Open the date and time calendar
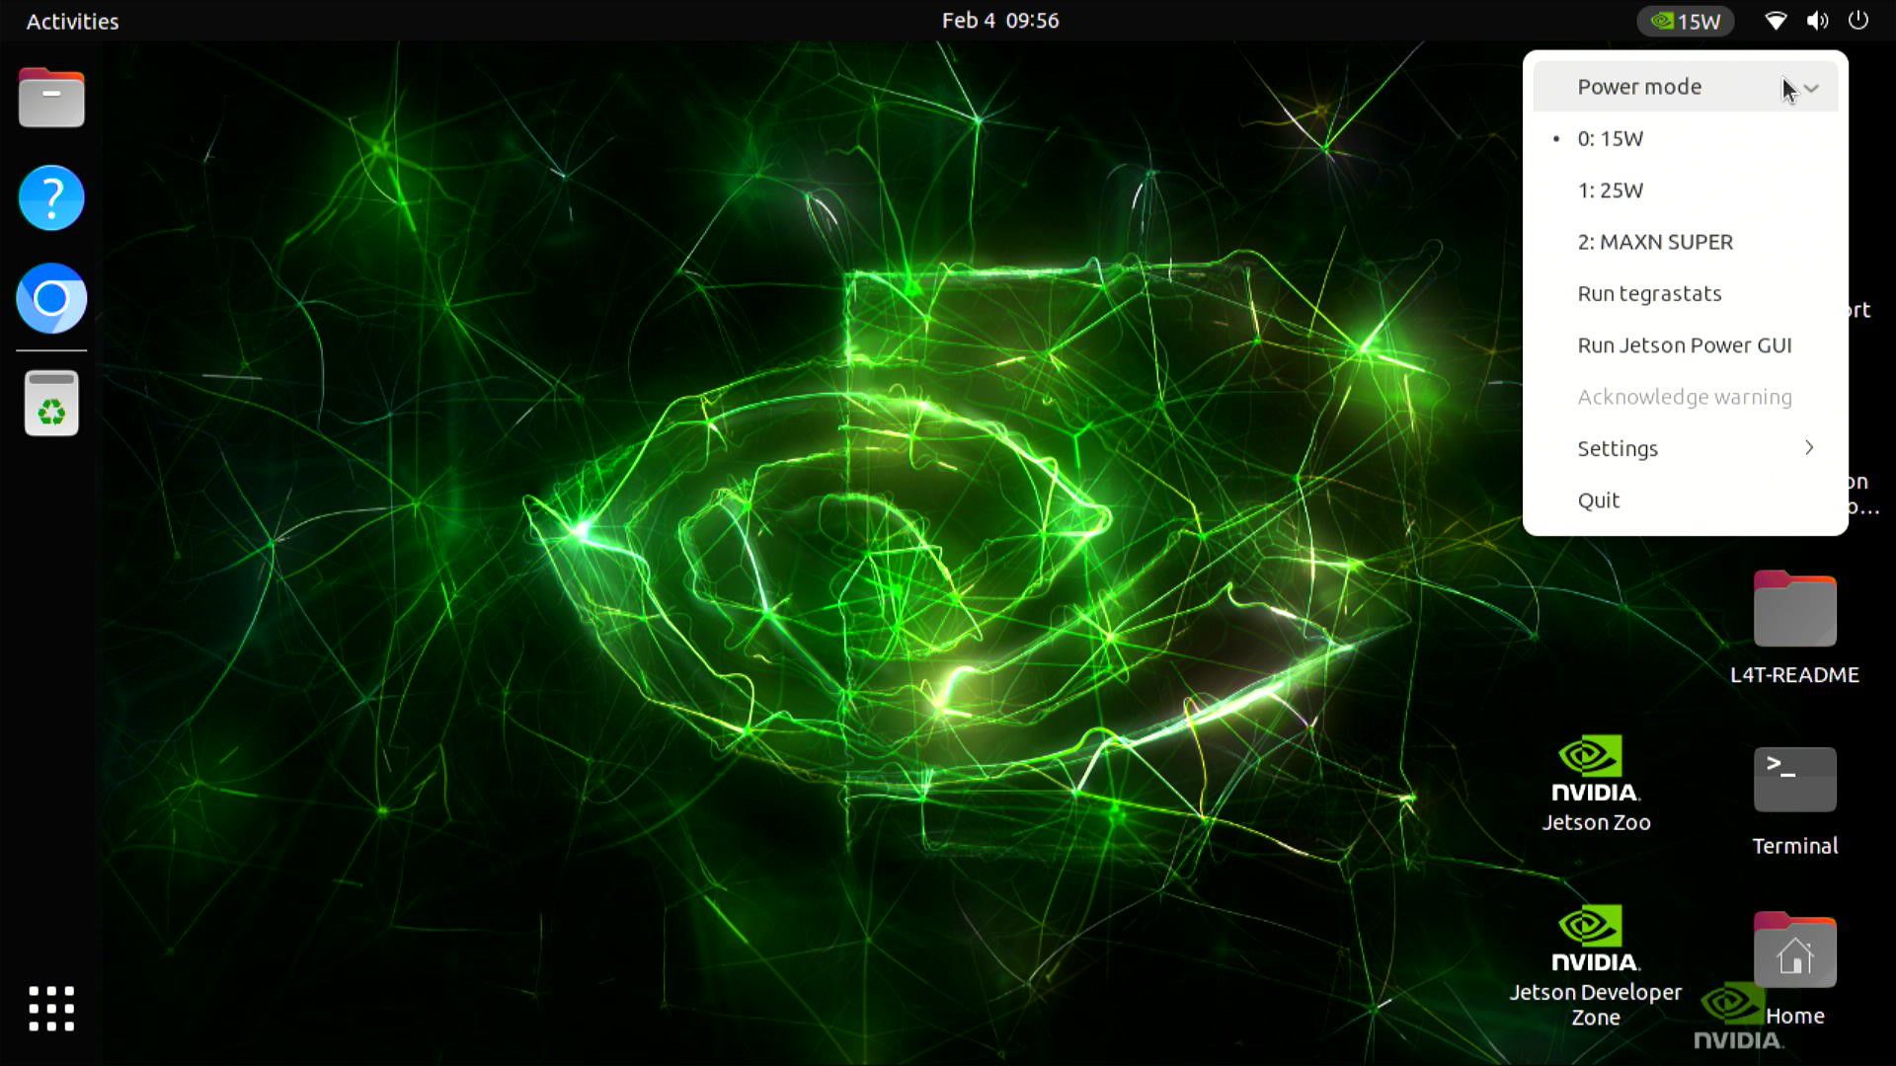Image resolution: width=1896 pixels, height=1066 pixels. pyautogui.click(x=999, y=21)
